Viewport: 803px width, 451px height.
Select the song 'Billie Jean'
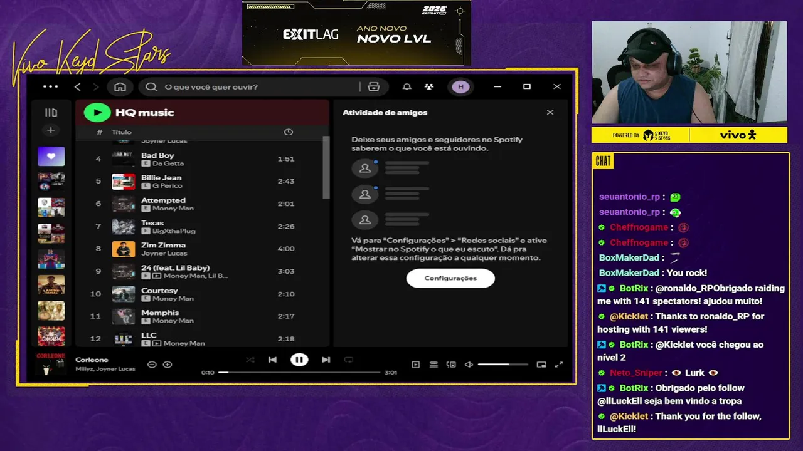pos(161,178)
